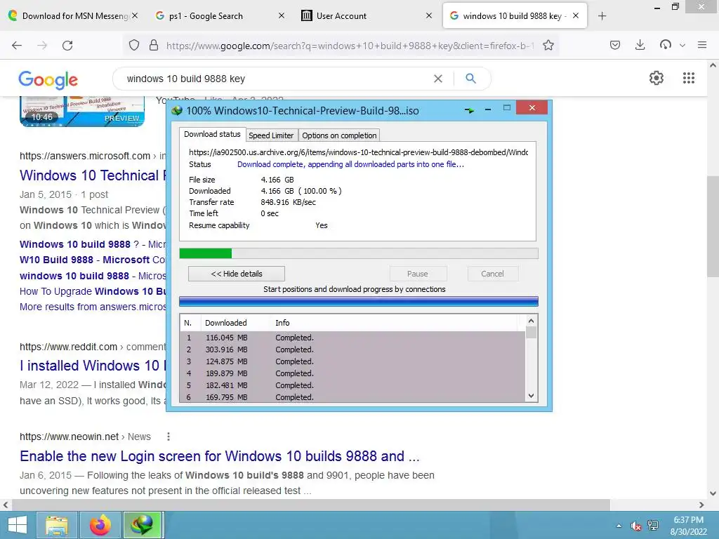Click the green arrow icon in IDM title bar
Viewport: 719px width, 539px height.
(469, 110)
